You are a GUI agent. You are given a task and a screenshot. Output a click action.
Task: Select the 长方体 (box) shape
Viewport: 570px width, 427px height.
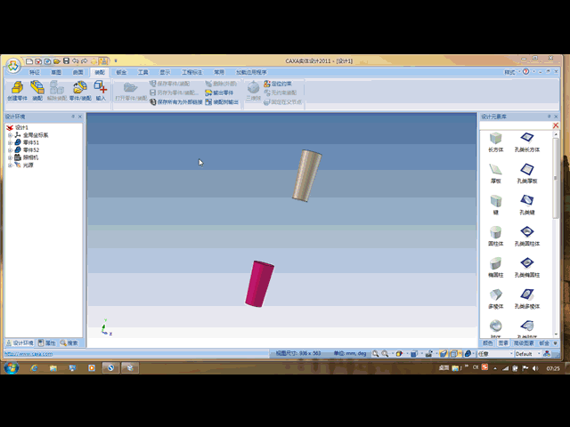click(495, 142)
